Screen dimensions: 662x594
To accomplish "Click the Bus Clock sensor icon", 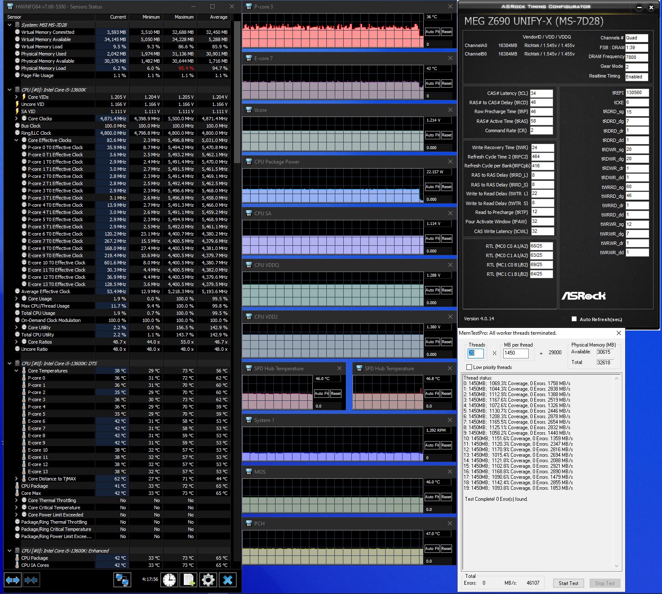I will click(17, 125).
